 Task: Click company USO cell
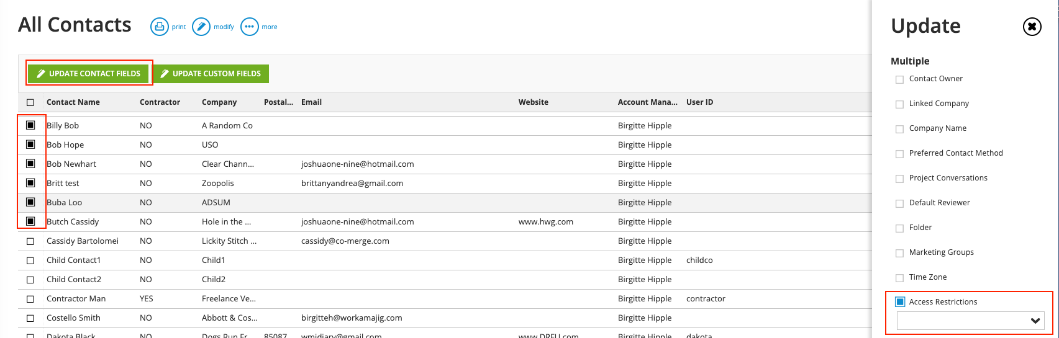(210, 145)
